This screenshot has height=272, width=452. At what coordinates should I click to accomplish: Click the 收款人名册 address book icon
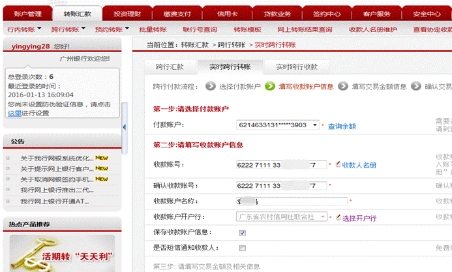pyautogui.click(x=338, y=165)
